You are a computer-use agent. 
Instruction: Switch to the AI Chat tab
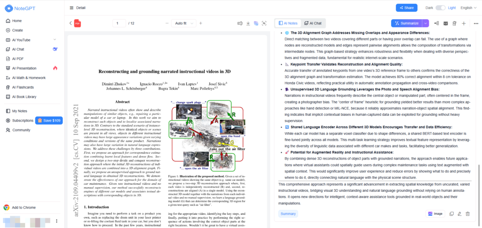tap(313, 23)
